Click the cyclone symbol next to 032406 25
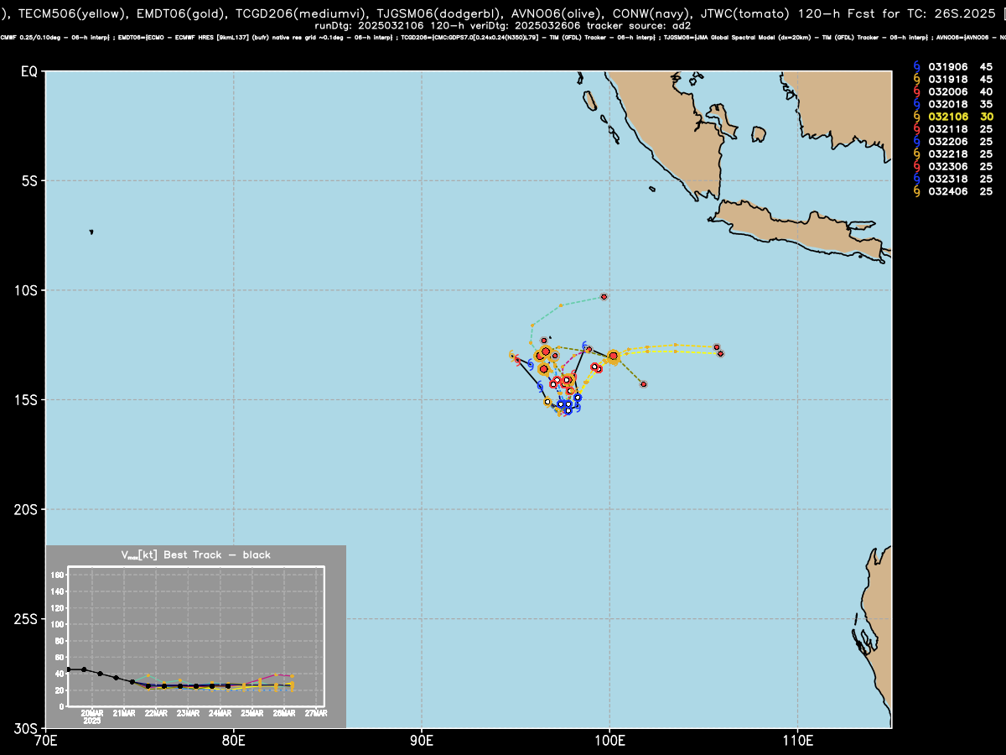Viewport: 1006px width, 755px height. (x=916, y=192)
